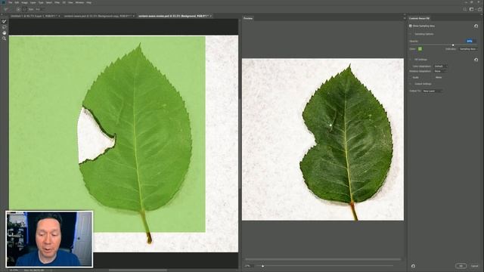This screenshot has width=484, height=272.
Task: Click the share icon at top right
Action: pyautogui.click(x=479, y=9)
